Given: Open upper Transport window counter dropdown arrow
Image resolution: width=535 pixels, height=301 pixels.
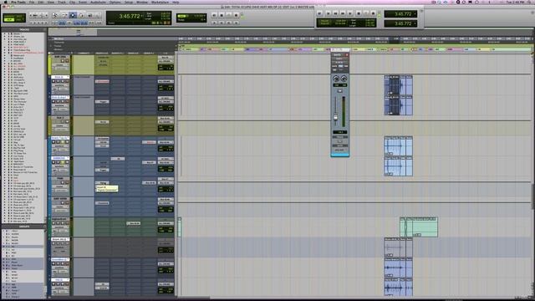Looking at the screenshot, I should tap(415, 14).
